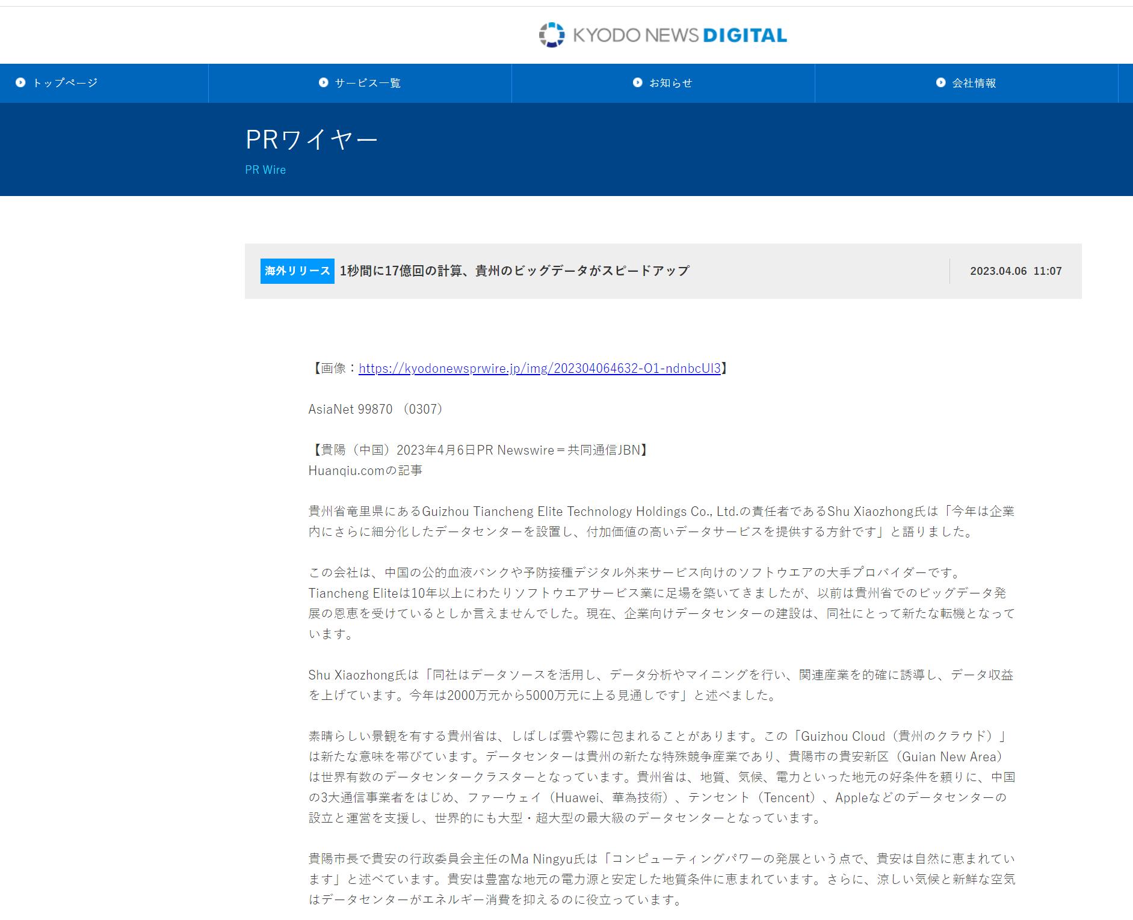Click the paragraph starting with 貴州省竜里県

661,521
